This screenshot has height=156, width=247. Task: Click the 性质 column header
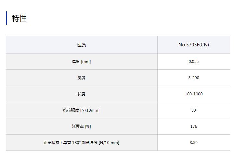click(x=82, y=45)
